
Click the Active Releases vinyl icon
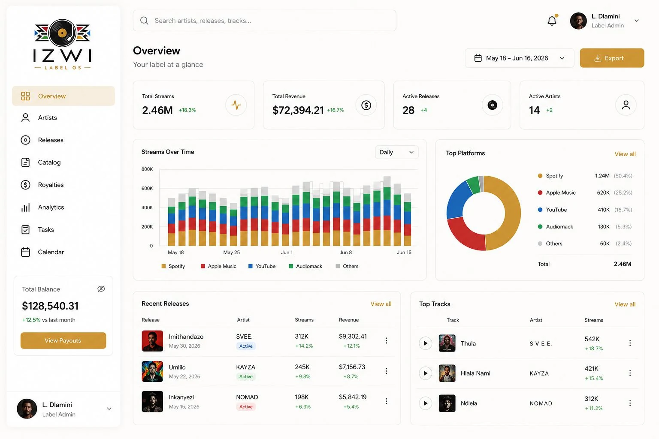[492, 105]
